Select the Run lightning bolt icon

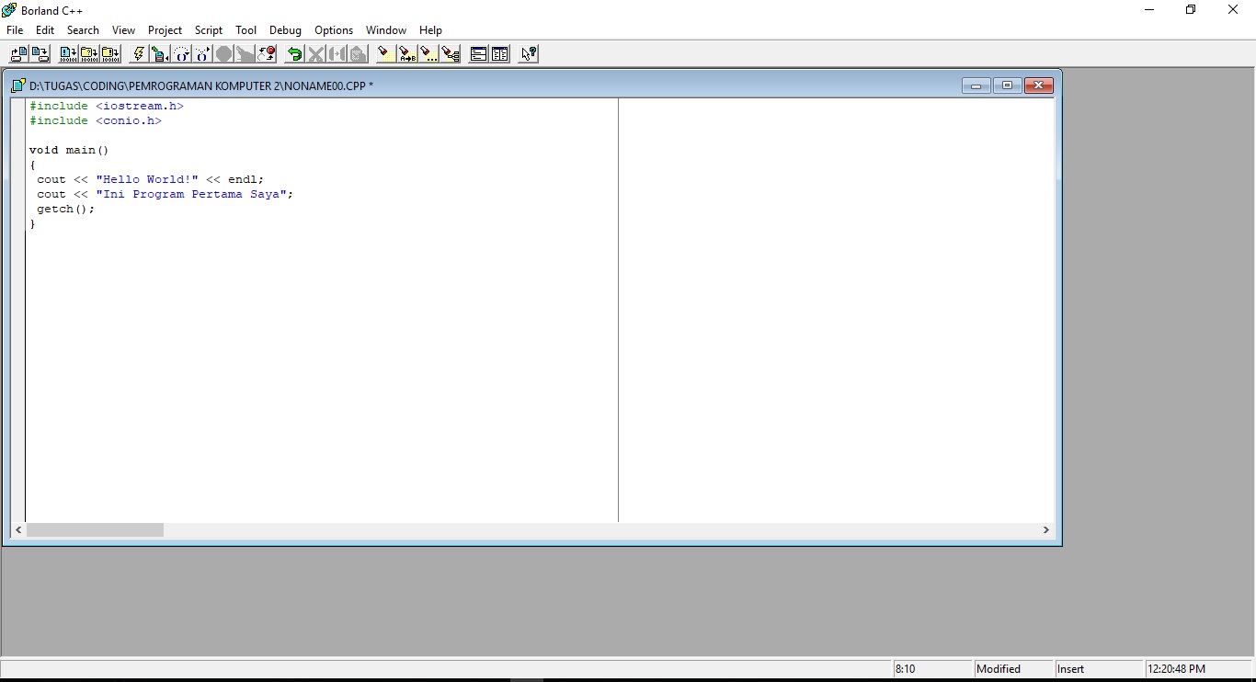pyautogui.click(x=138, y=53)
